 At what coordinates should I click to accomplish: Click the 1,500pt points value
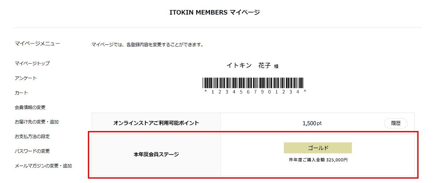coord(312,123)
